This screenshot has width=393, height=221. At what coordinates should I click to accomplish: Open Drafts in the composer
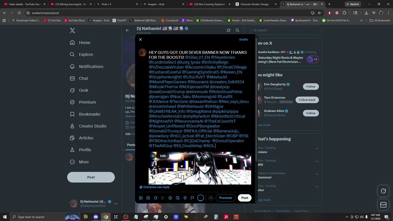(243, 40)
